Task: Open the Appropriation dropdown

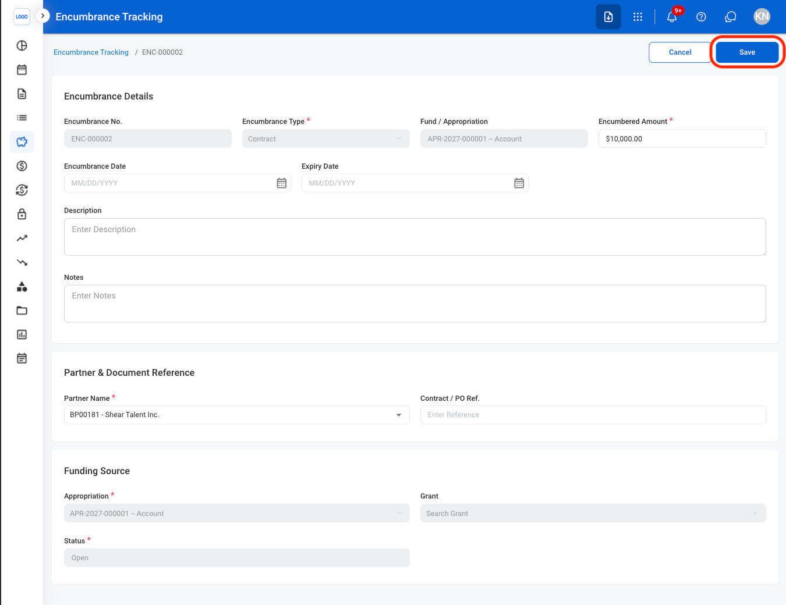Action: pos(237,514)
